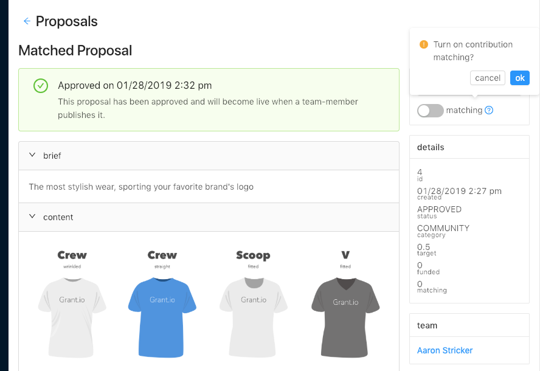
Task: Click the content panel header
Action: [209, 217]
